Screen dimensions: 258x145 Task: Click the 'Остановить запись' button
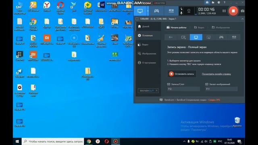(182, 74)
